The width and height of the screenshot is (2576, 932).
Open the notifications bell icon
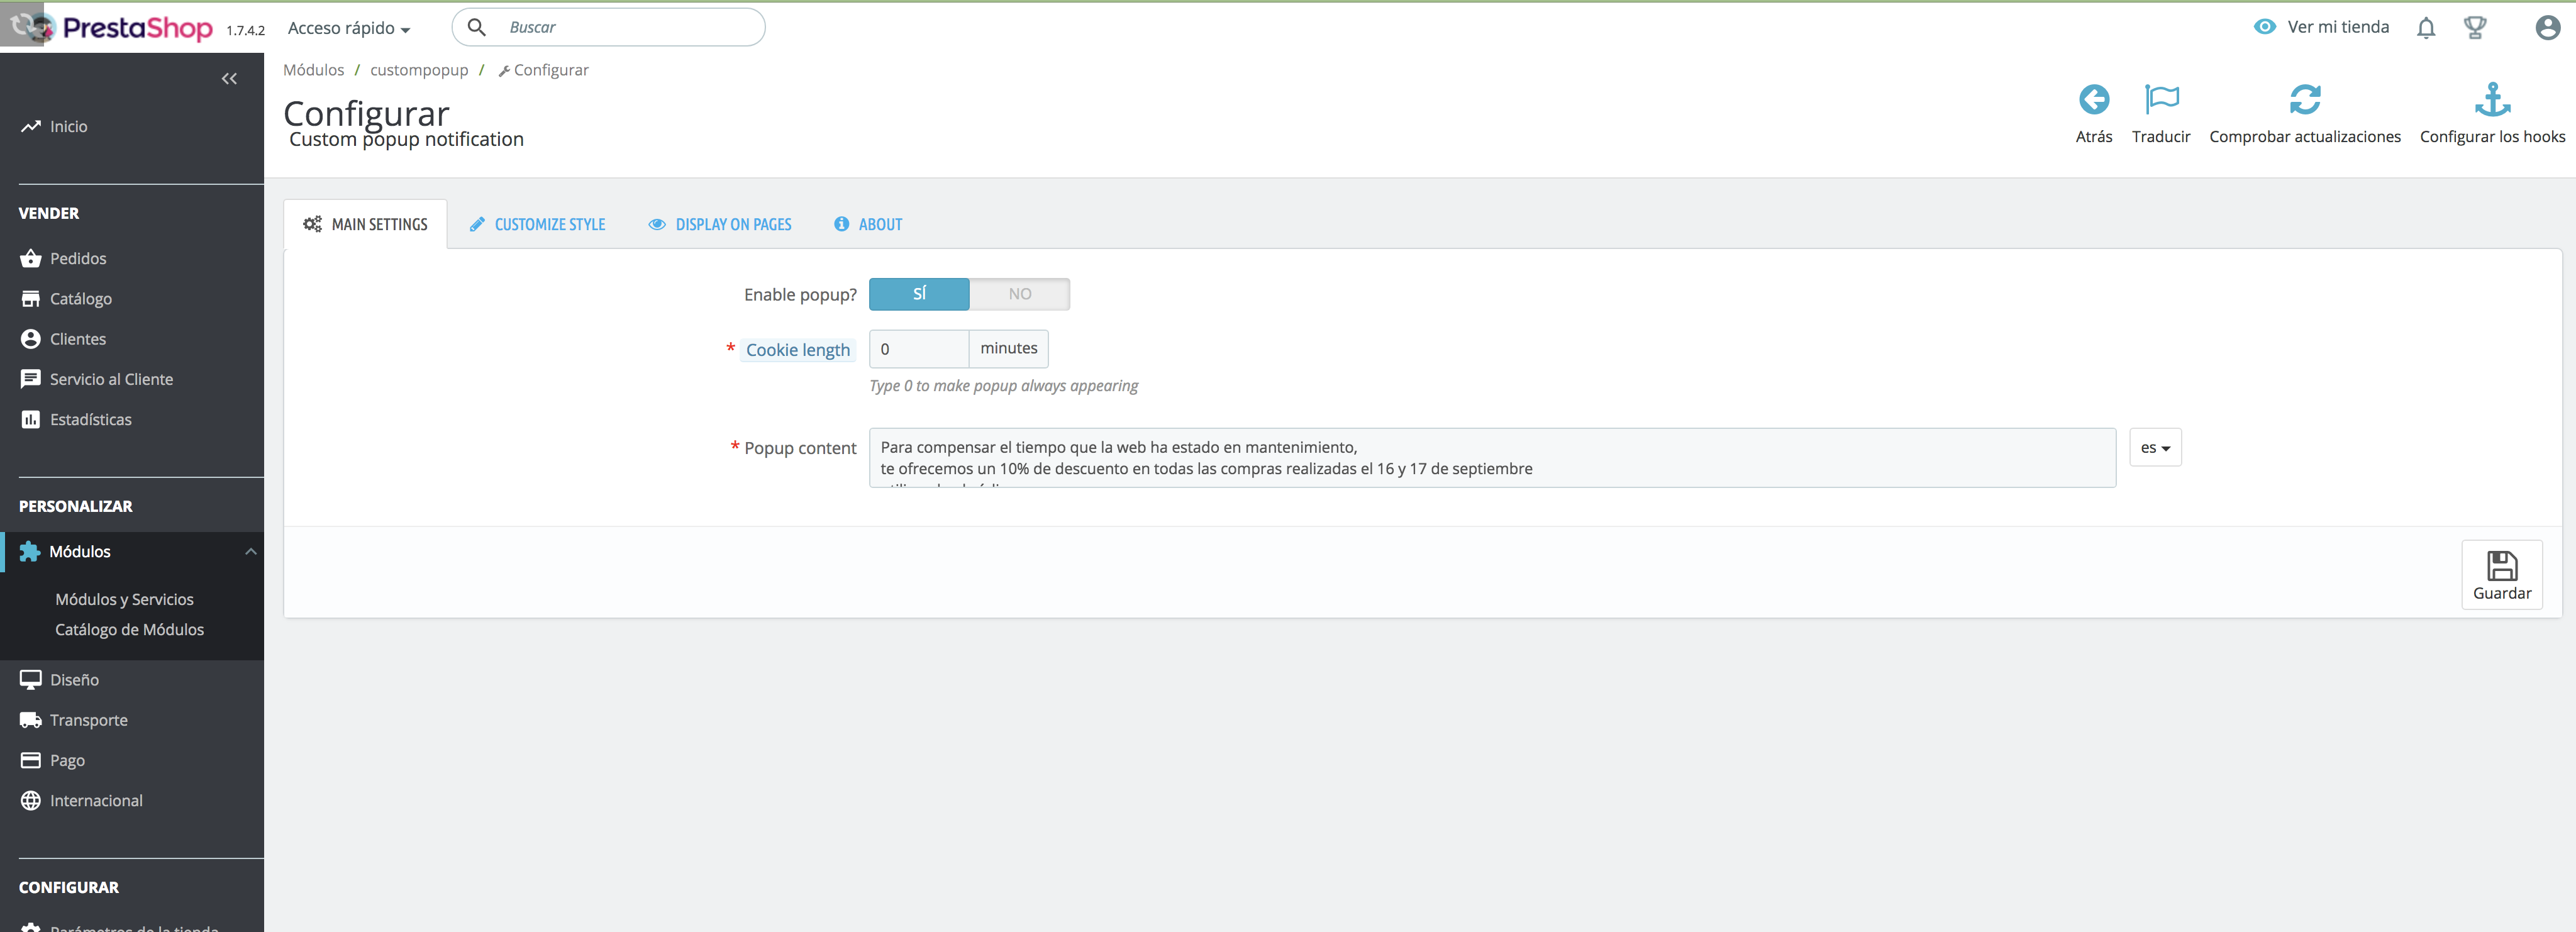pos(2425,28)
